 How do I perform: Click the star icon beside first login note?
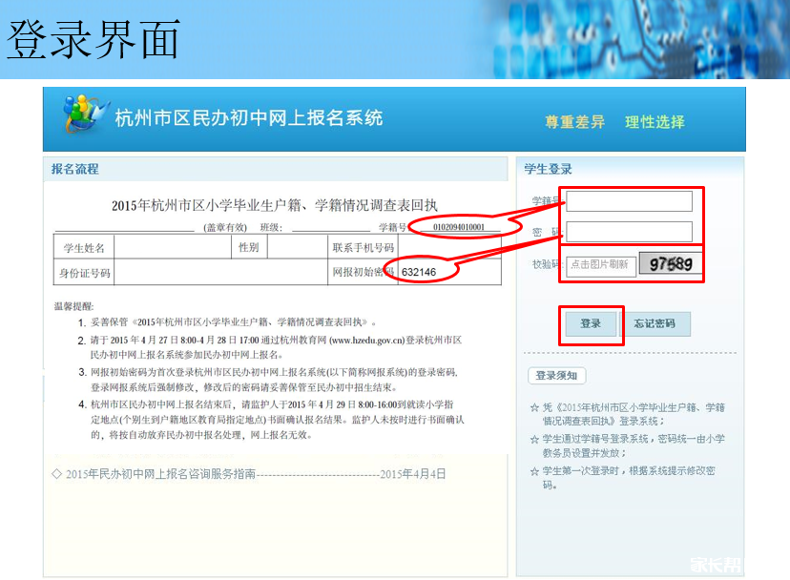point(534,471)
